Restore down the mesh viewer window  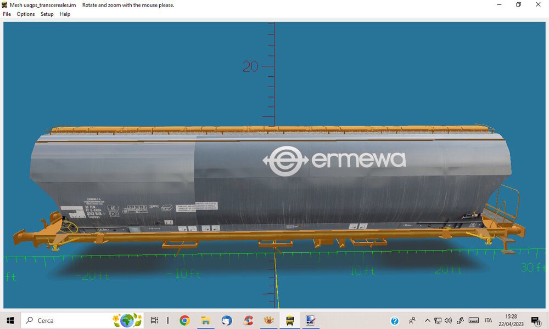pyautogui.click(x=519, y=4)
